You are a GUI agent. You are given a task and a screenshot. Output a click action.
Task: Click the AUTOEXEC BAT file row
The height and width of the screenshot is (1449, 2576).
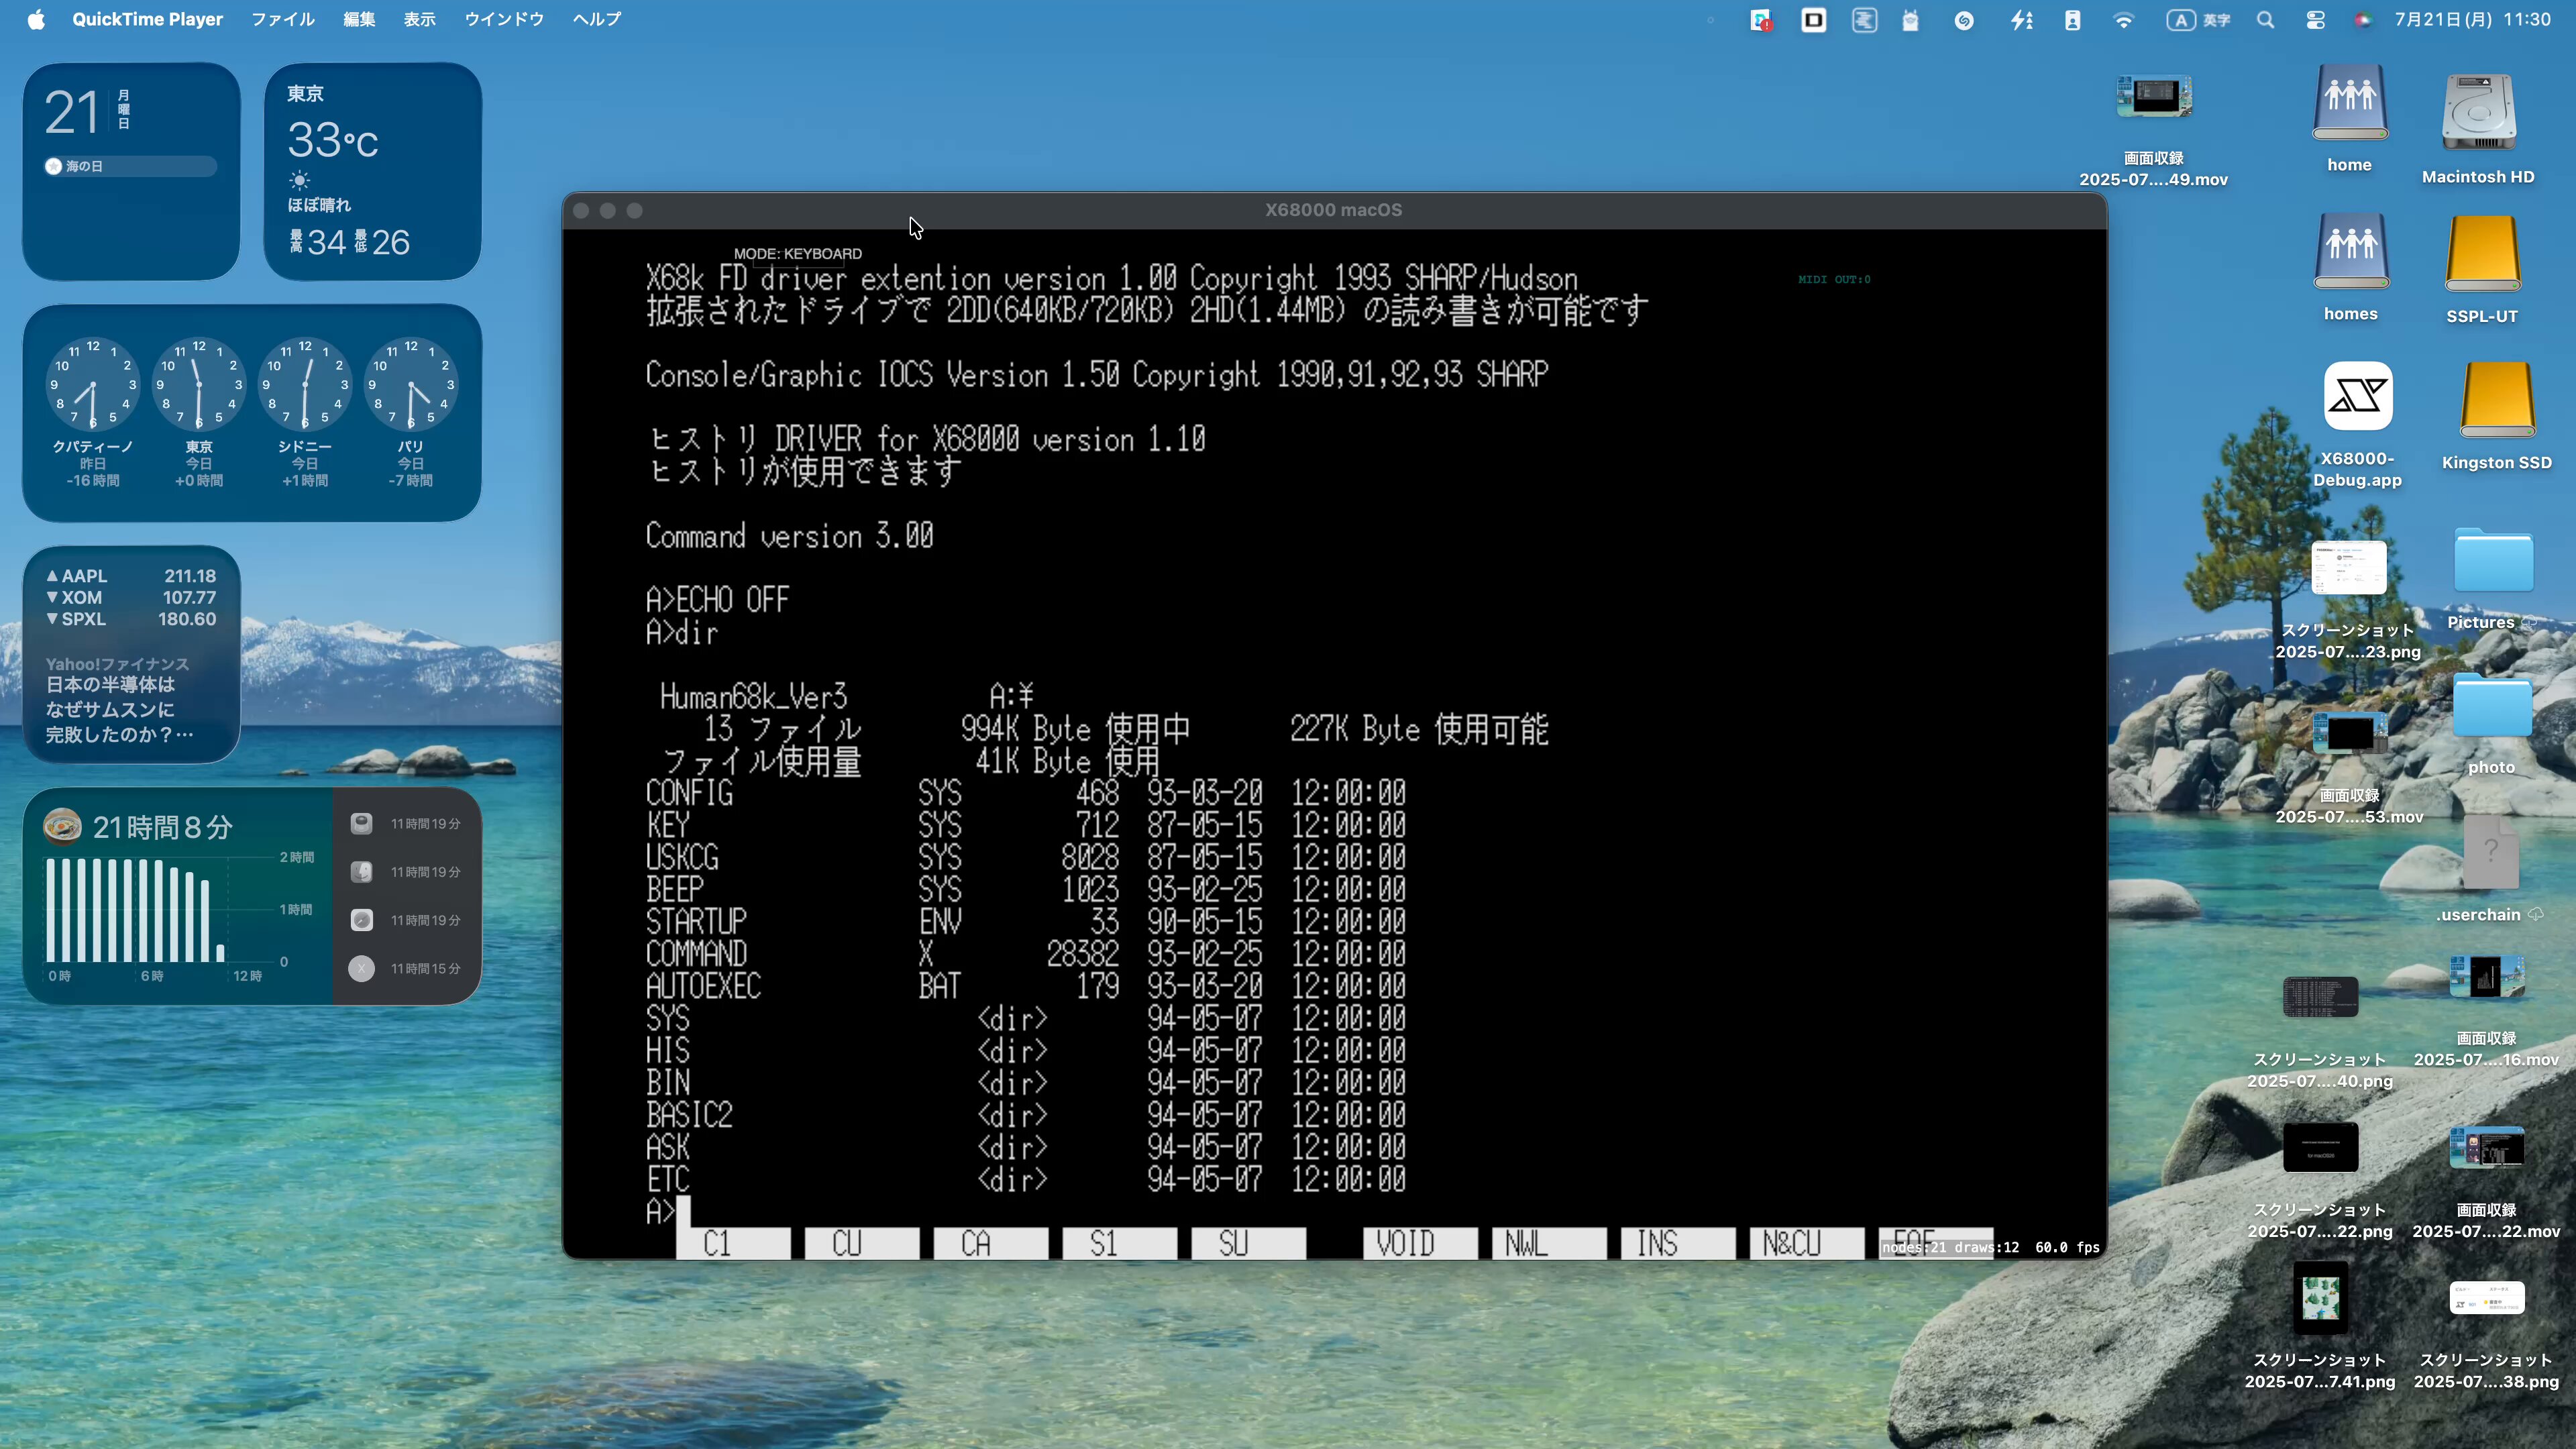(x=1026, y=986)
